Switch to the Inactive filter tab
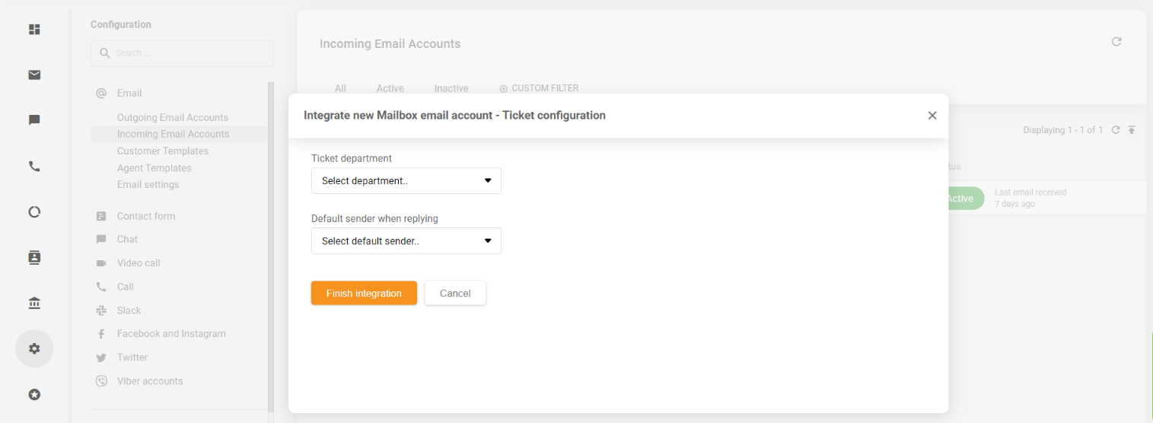1153x423 pixels. pos(451,88)
